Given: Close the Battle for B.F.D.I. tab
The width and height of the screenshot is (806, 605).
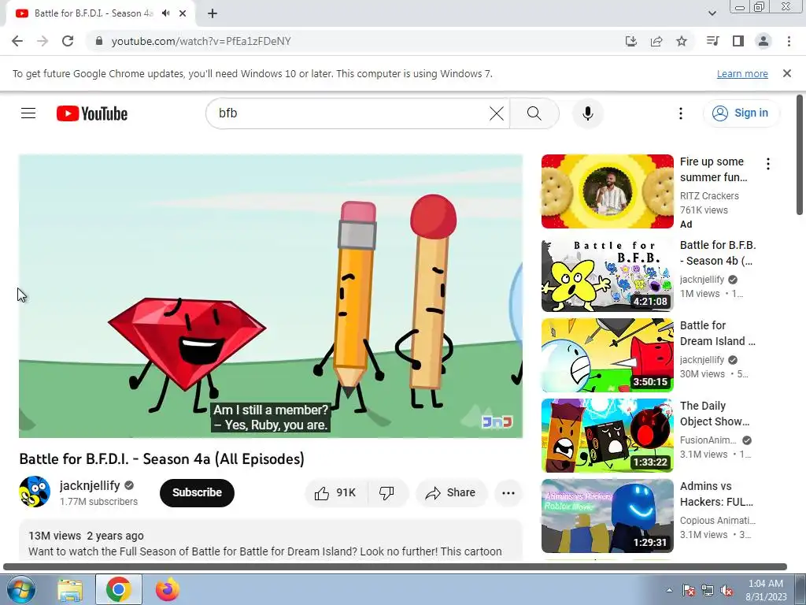Looking at the screenshot, I should click(183, 13).
